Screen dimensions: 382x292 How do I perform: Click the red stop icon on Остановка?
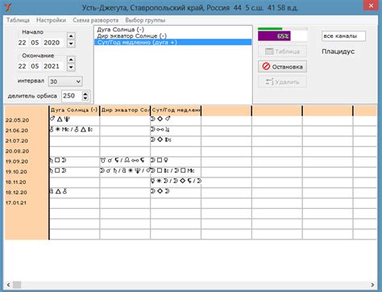click(266, 66)
